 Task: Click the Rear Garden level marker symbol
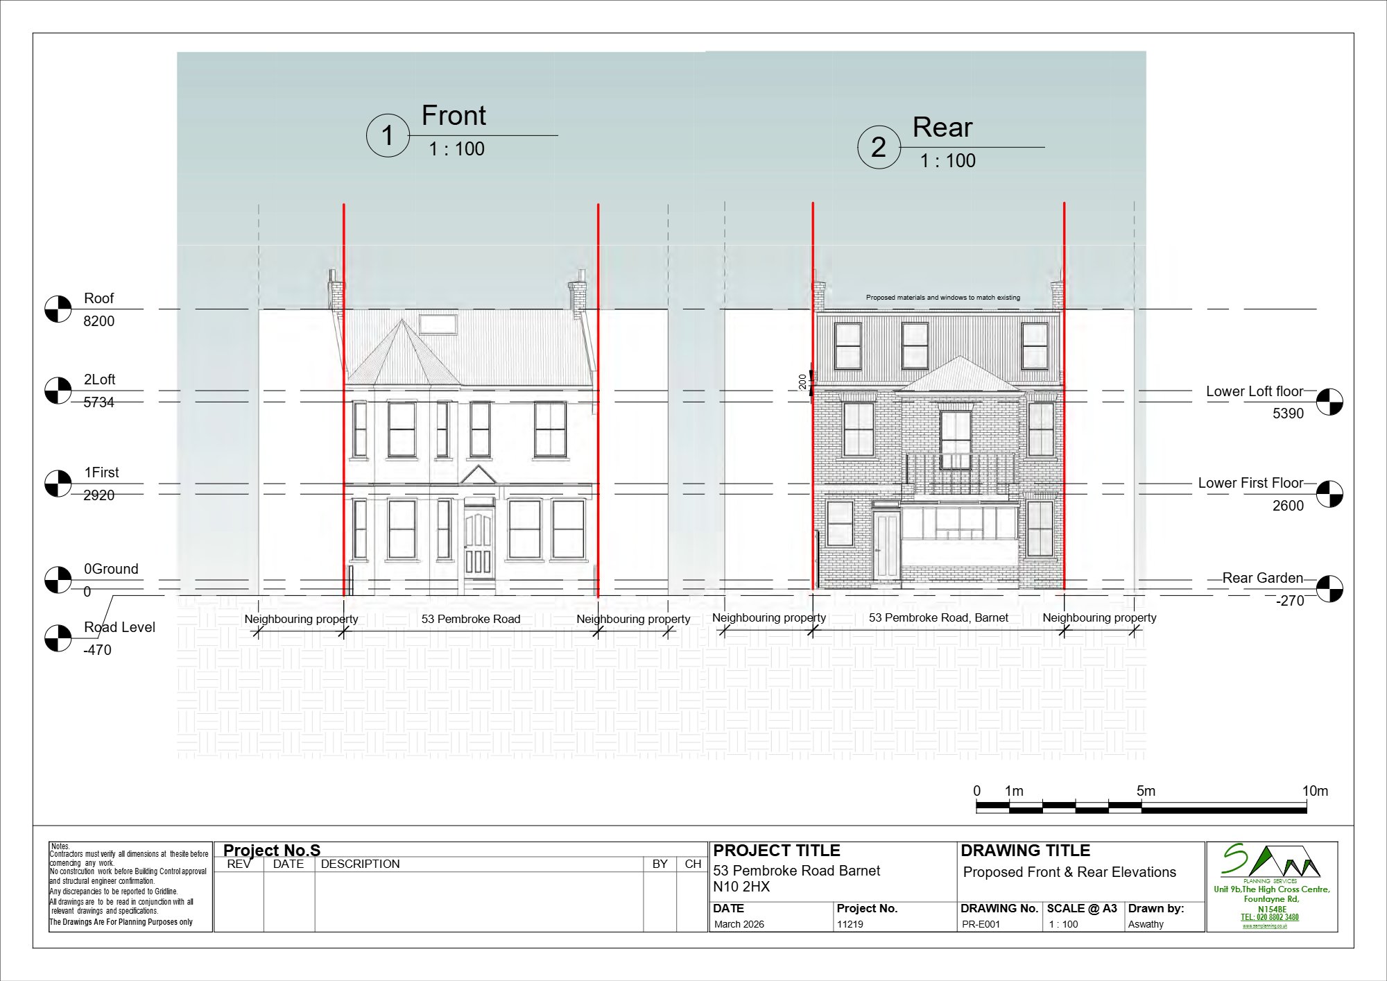(1329, 588)
